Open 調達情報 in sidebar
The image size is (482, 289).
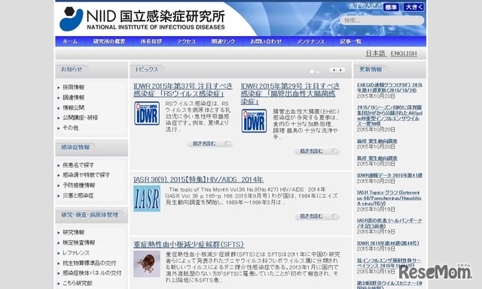point(74,98)
